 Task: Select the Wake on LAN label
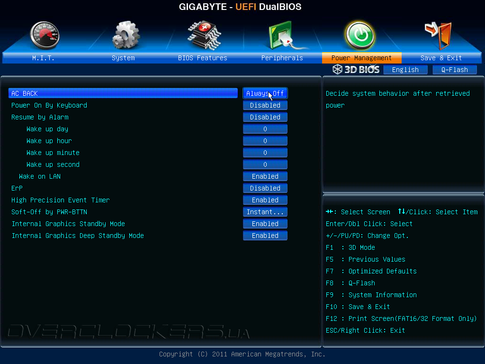40,176
